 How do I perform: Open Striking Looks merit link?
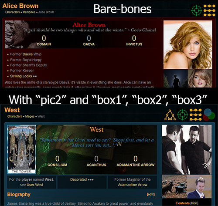(21, 76)
